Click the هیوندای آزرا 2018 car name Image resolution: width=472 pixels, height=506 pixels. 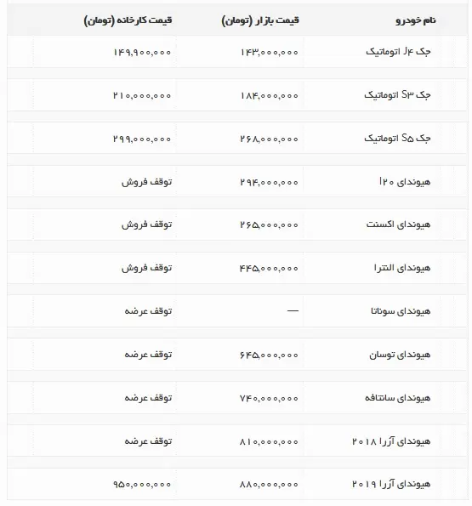point(391,441)
